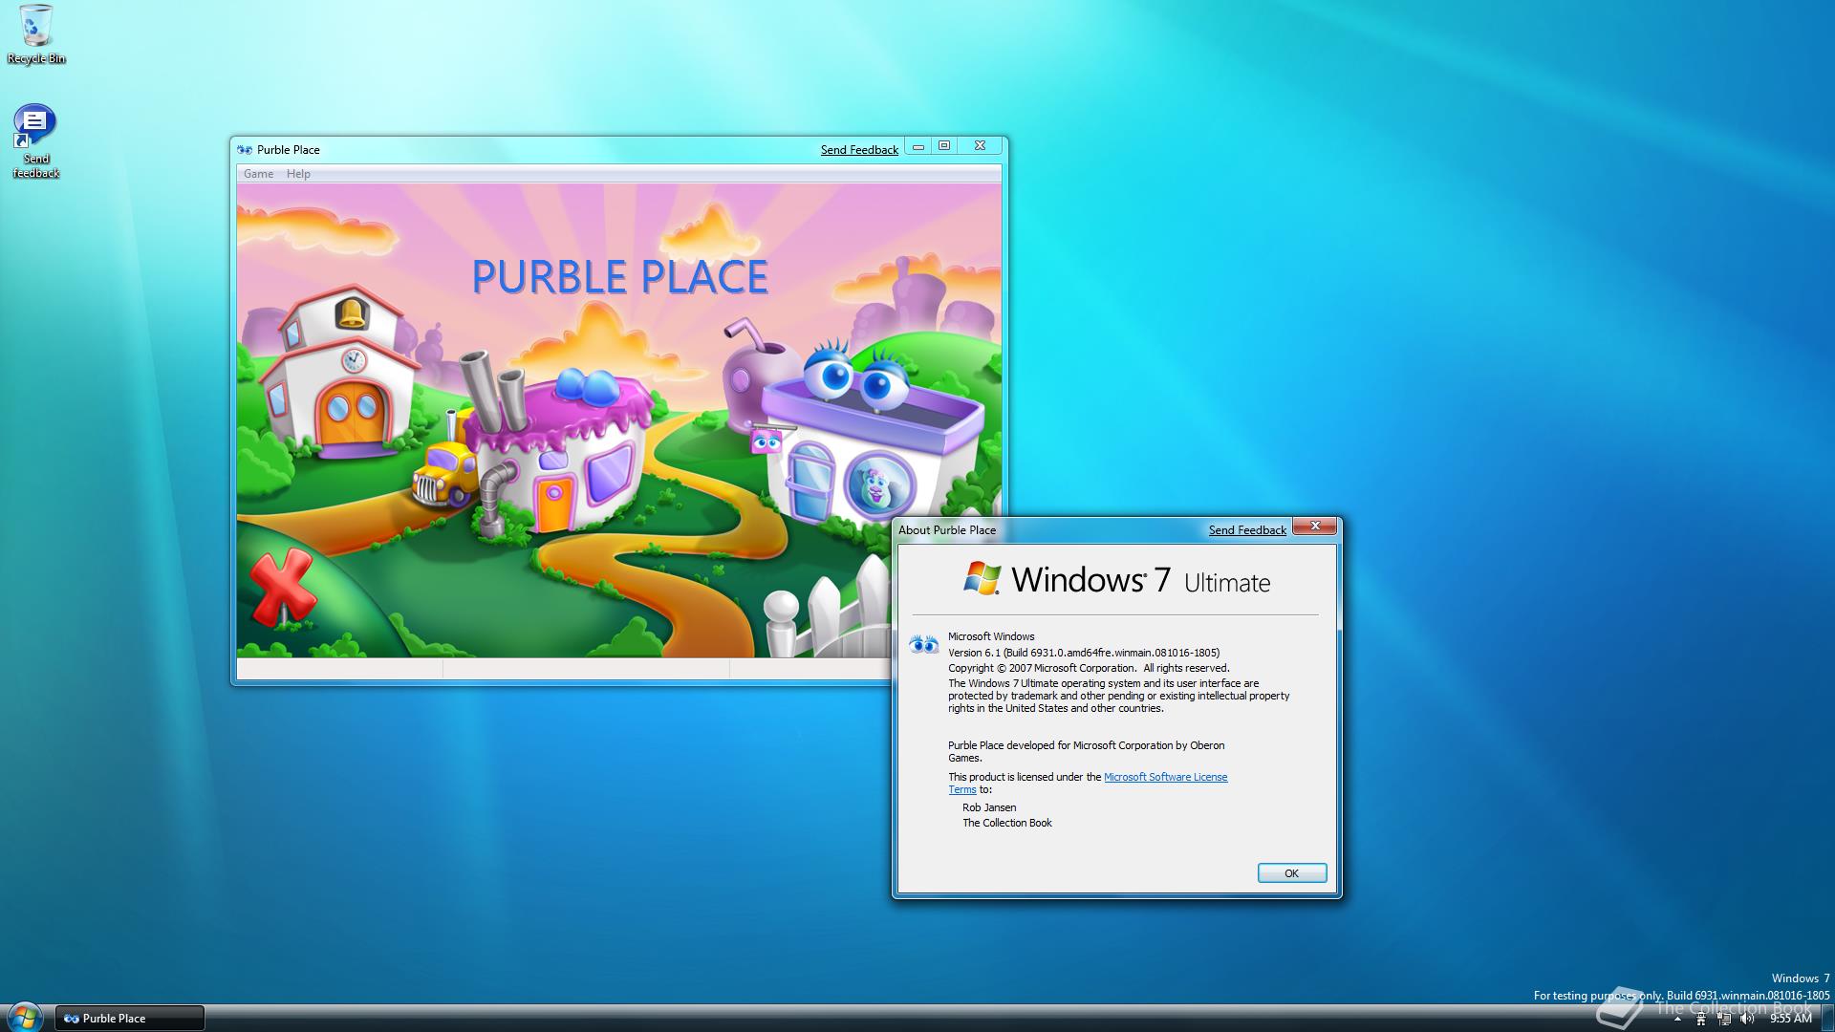Click 'The Collection Book' licensee organization text
This screenshot has width=1835, height=1032.
1007,823
